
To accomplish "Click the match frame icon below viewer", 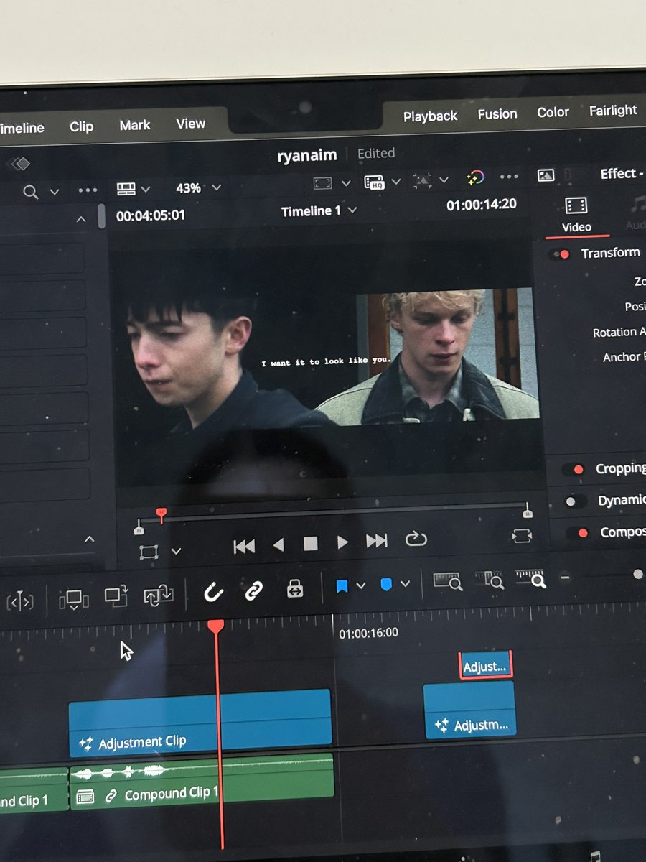I will (x=522, y=536).
